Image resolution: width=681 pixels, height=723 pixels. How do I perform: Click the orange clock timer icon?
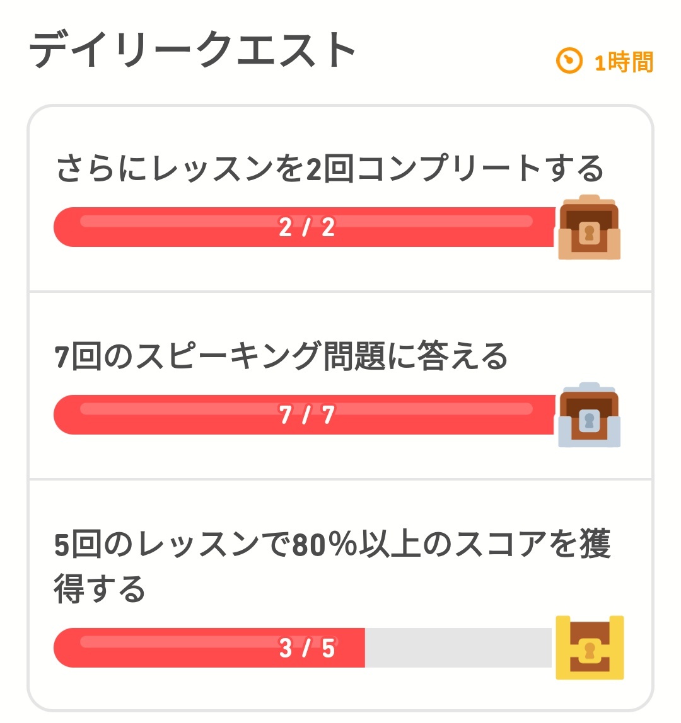(569, 60)
